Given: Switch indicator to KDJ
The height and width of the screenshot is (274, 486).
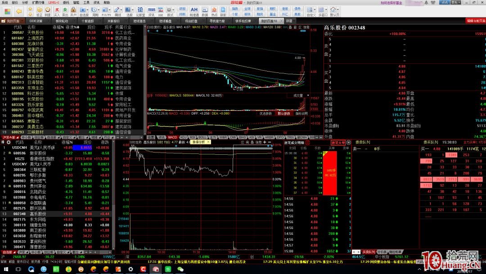Looking at the screenshot, I should (183, 137).
